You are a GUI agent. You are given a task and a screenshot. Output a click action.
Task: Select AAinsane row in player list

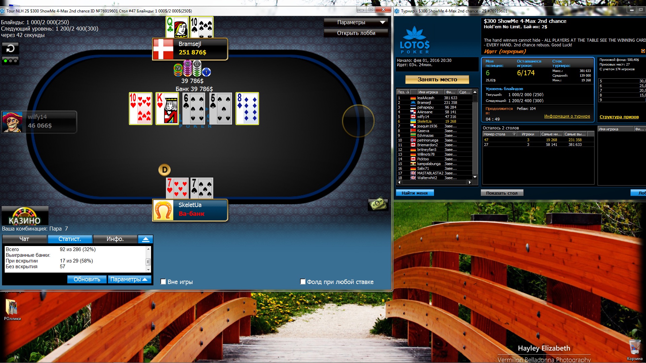click(434, 112)
